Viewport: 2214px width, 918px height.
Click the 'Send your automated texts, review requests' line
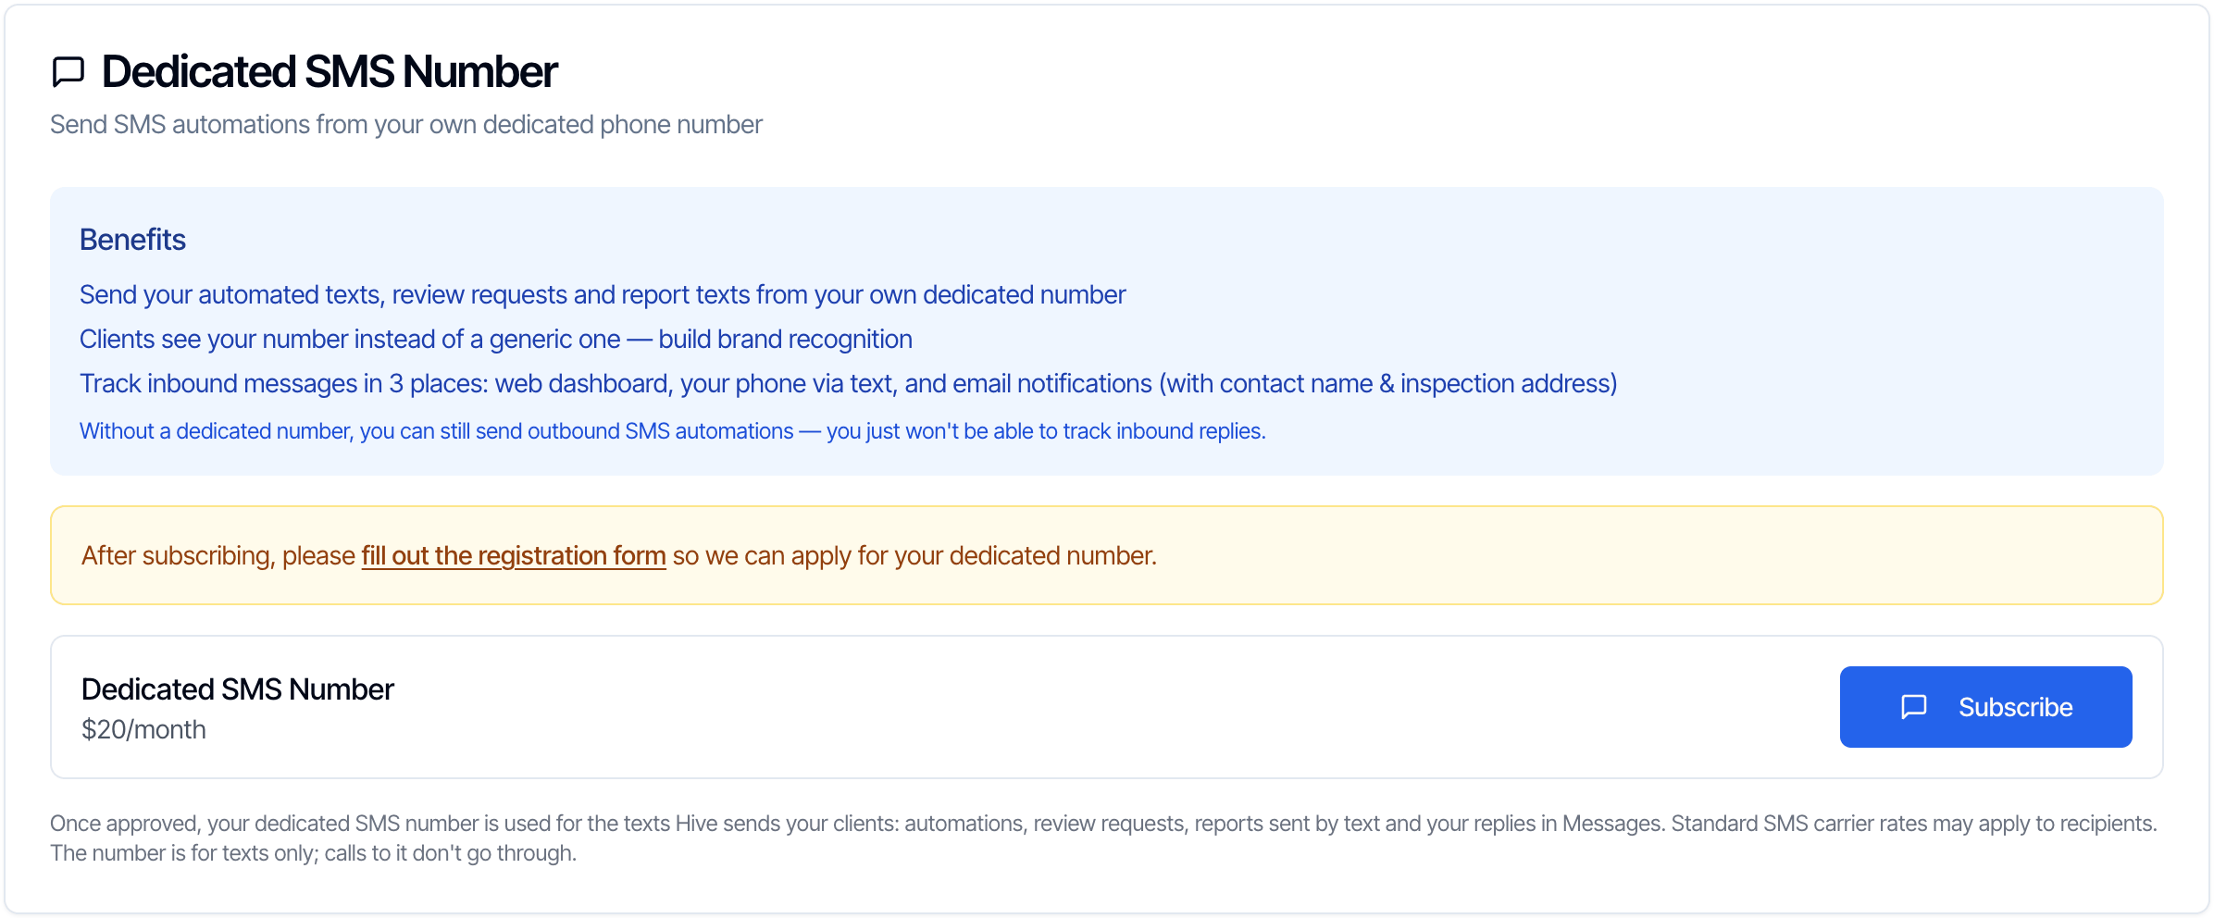point(603,295)
